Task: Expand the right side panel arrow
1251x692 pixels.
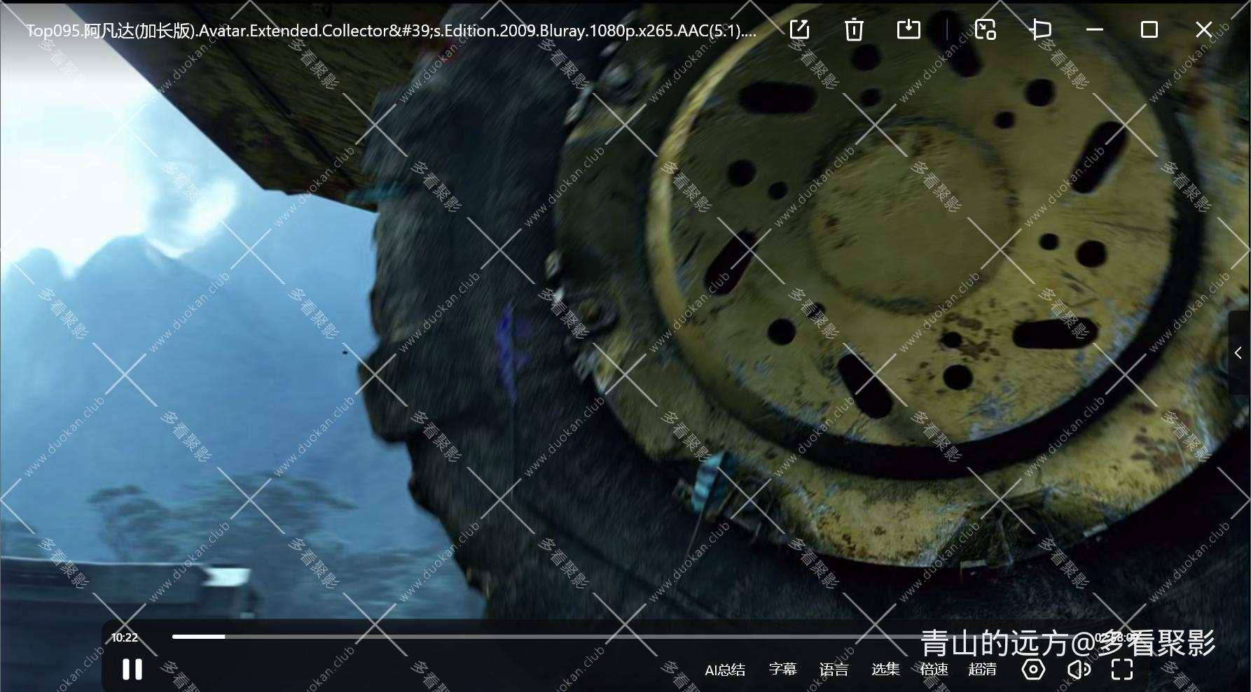Action: coord(1238,353)
